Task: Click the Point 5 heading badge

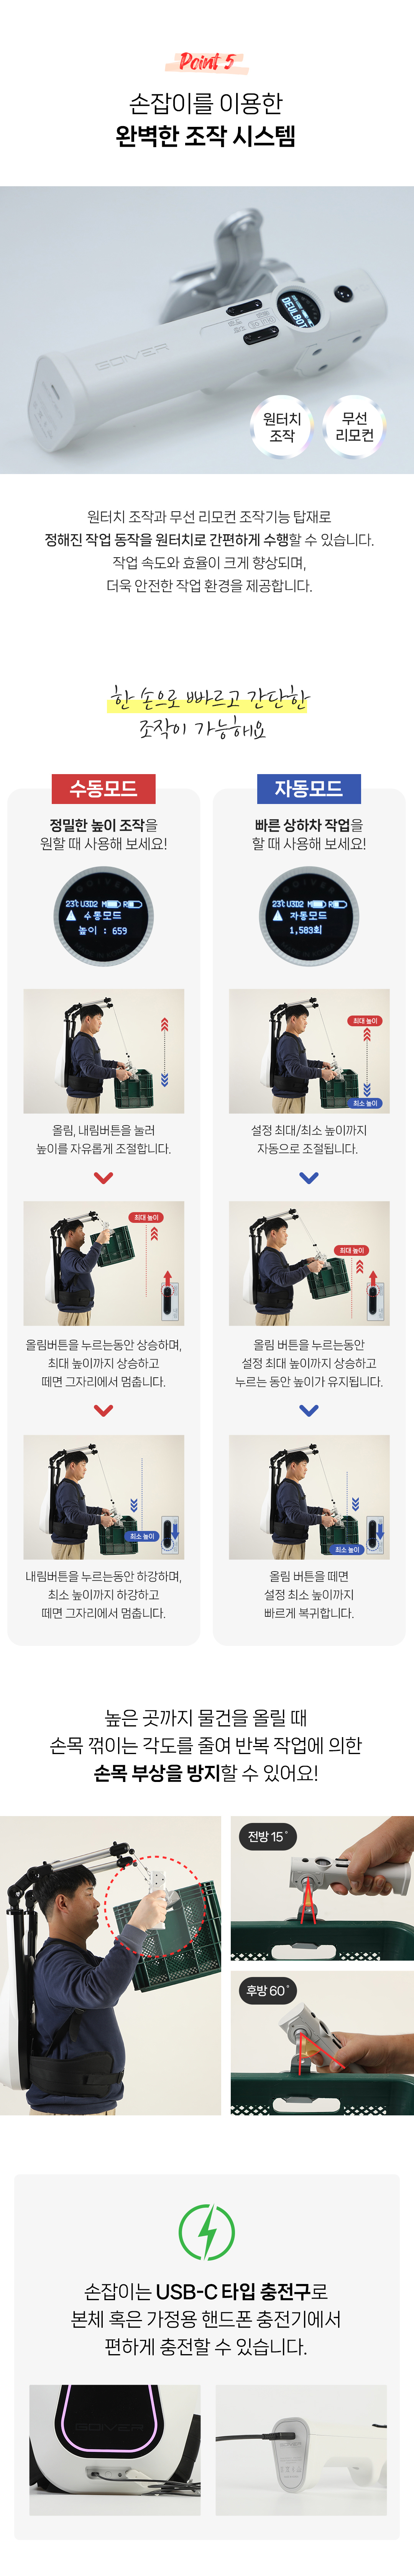Action: point(207,62)
